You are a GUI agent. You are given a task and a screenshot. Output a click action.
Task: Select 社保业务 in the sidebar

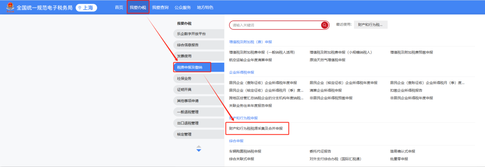[198, 78]
